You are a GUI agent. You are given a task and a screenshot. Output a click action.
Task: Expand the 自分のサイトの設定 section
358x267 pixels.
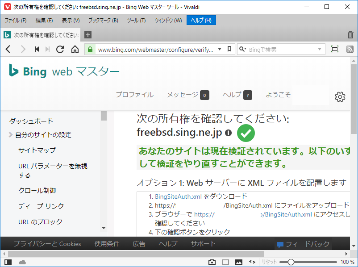10,135
